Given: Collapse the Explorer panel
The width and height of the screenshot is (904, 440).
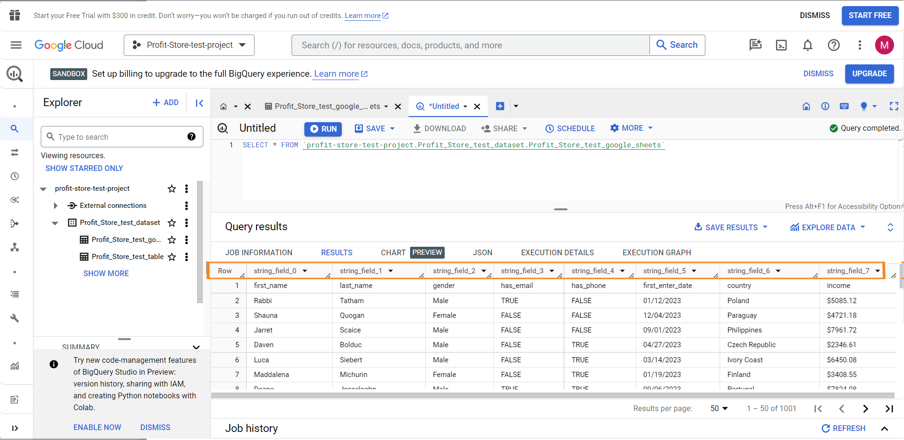Looking at the screenshot, I should point(200,103).
